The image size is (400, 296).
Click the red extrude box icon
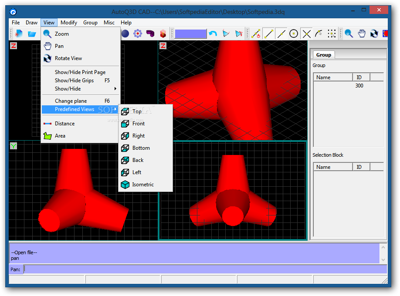tap(163, 34)
